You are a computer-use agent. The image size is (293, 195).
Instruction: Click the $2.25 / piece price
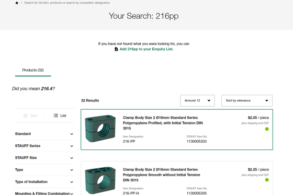[x=258, y=169]
